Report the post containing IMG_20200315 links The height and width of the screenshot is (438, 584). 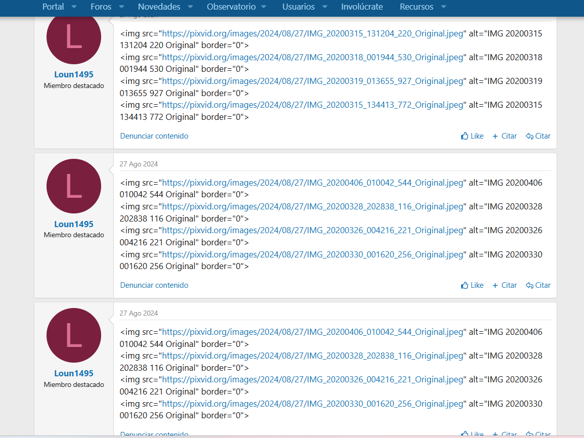154,136
